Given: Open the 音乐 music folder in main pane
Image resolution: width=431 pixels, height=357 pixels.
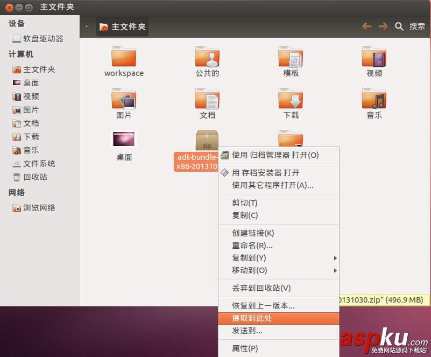Looking at the screenshot, I should (x=374, y=99).
